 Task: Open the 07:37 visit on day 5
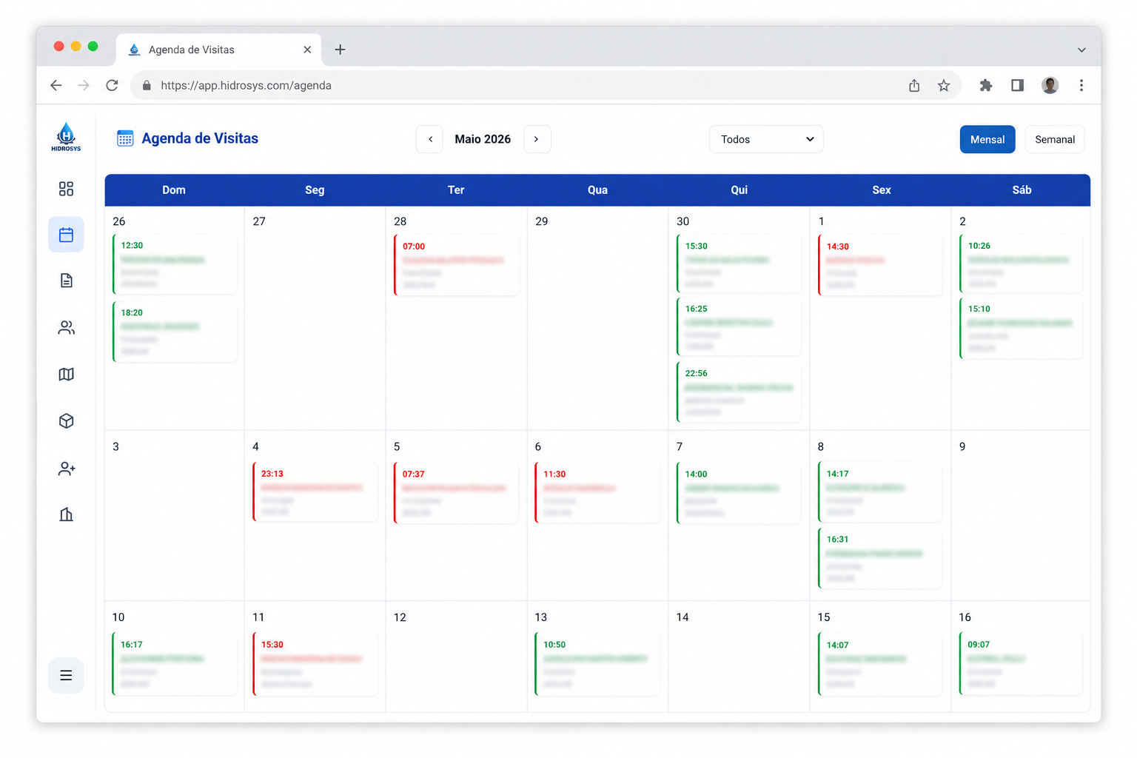click(457, 493)
